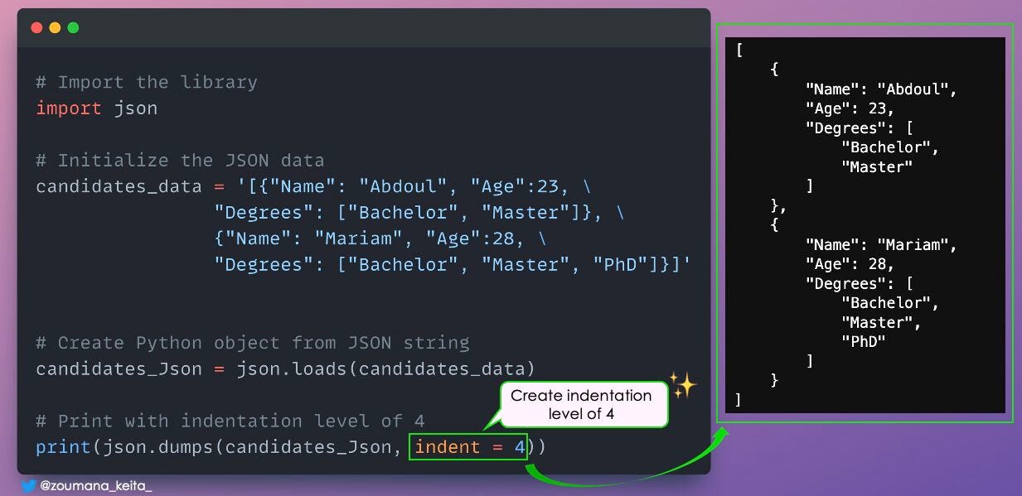The height and width of the screenshot is (496, 1022).
Task: Click "Name": "Abdoul" in the output panel
Action: pos(881,89)
